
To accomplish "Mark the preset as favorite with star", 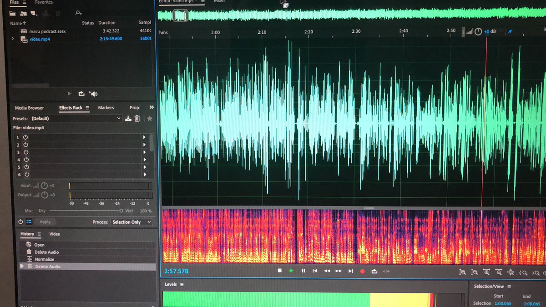I will pos(149,118).
